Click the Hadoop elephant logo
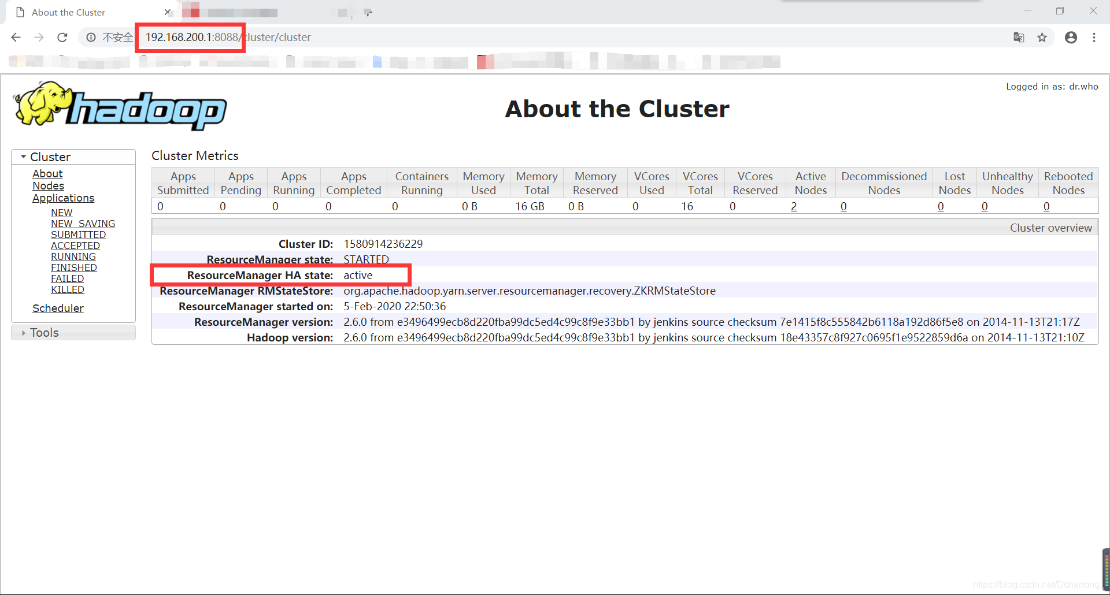The image size is (1110, 595). (121, 106)
